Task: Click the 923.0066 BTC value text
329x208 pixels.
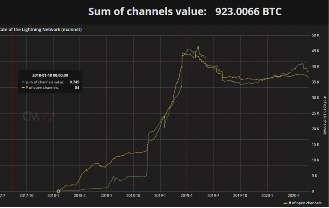Action: click(x=248, y=11)
